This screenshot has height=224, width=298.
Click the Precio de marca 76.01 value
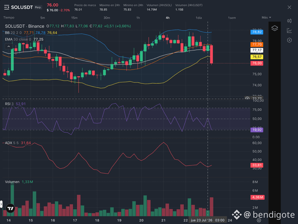pos(78,9)
